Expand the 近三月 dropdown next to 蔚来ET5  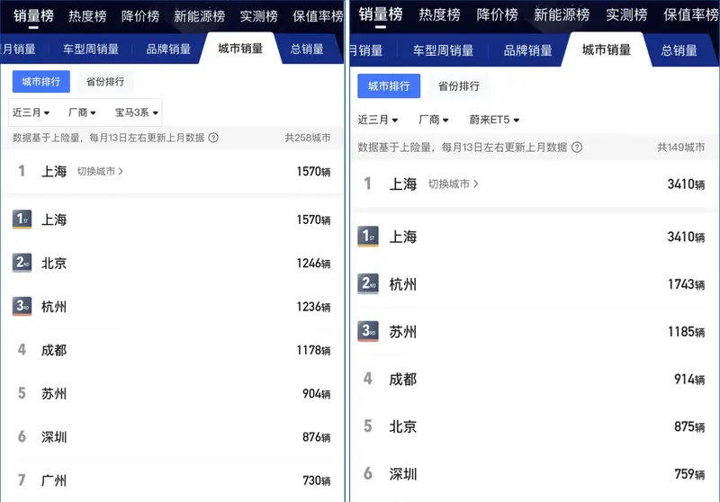378,120
